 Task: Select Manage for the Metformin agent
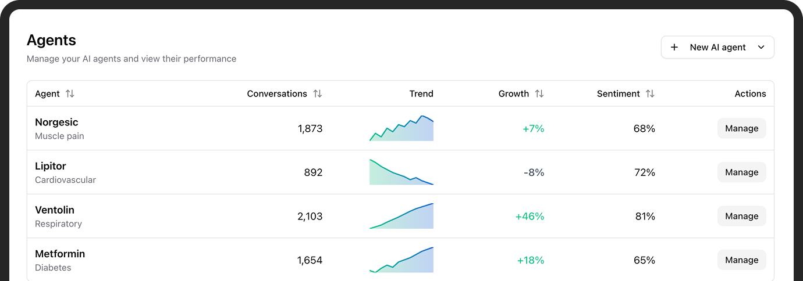tap(741, 260)
